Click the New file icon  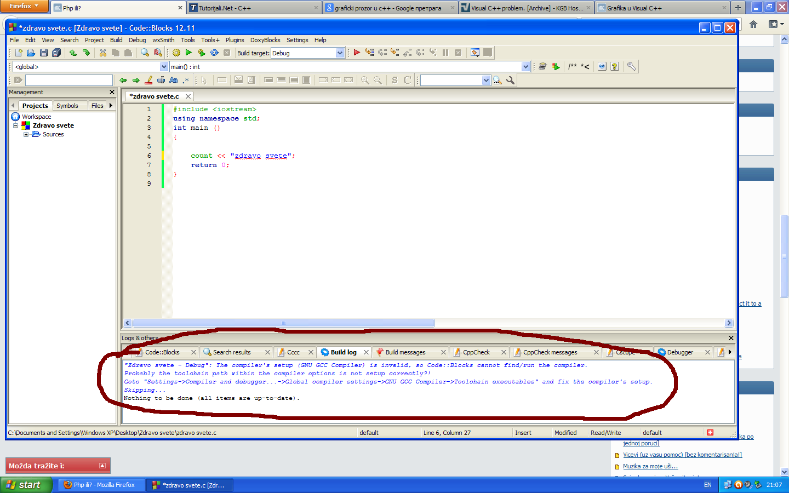click(19, 53)
